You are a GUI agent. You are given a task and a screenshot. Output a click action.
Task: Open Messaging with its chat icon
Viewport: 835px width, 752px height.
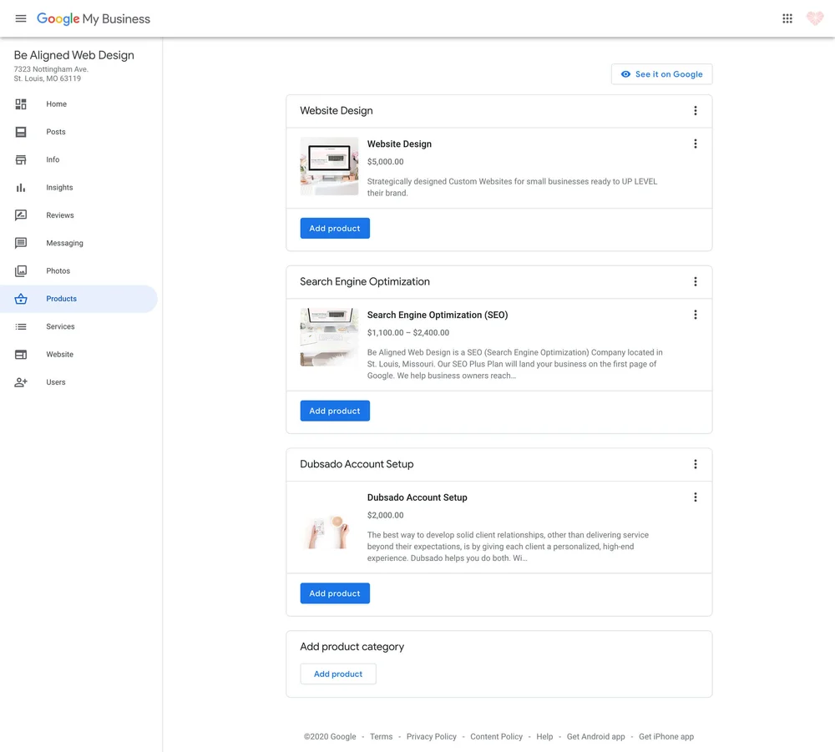(x=20, y=243)
